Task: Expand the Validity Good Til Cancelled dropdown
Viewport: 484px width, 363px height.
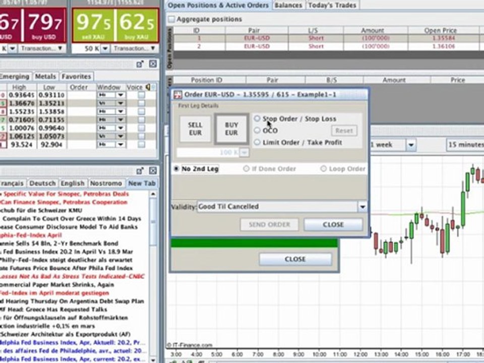Action: [x=362, y=207]
